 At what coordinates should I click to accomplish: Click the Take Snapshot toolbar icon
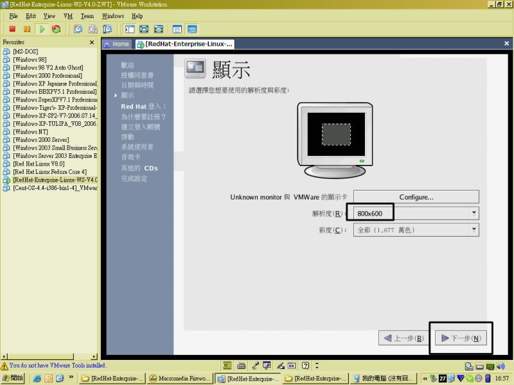[78, 29]
